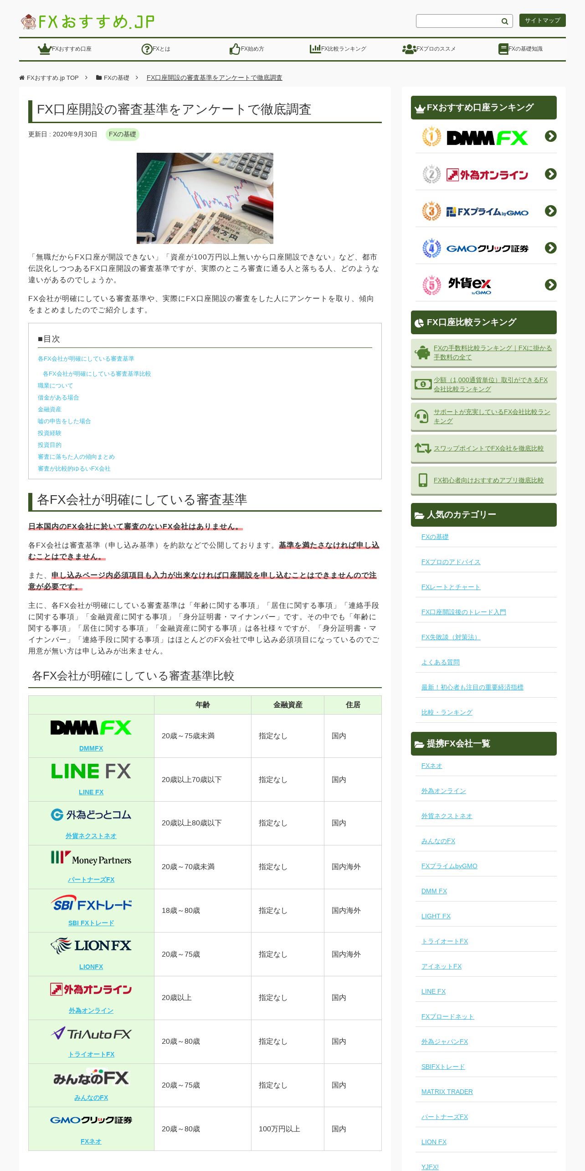This screenshot has height=1171, width=585.
Task: Click the 外為オンライン logo in ranking sidebar
Action: coord(487,175)
